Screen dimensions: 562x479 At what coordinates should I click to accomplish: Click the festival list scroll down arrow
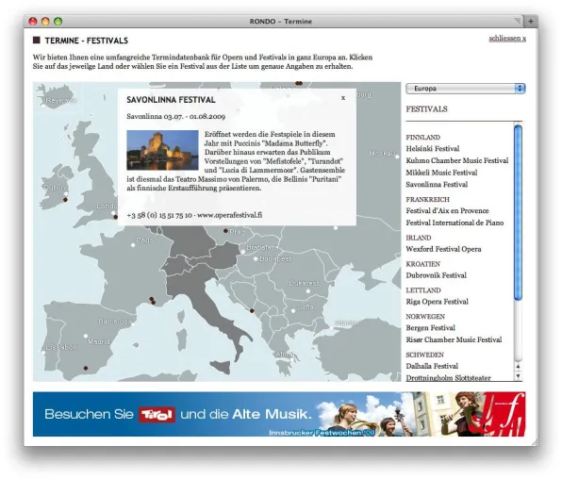click(518, 376)
